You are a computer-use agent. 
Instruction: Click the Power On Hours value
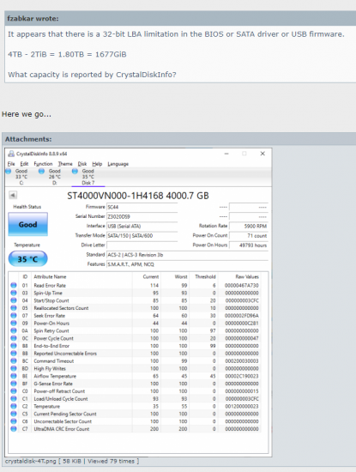click(249, 245)
